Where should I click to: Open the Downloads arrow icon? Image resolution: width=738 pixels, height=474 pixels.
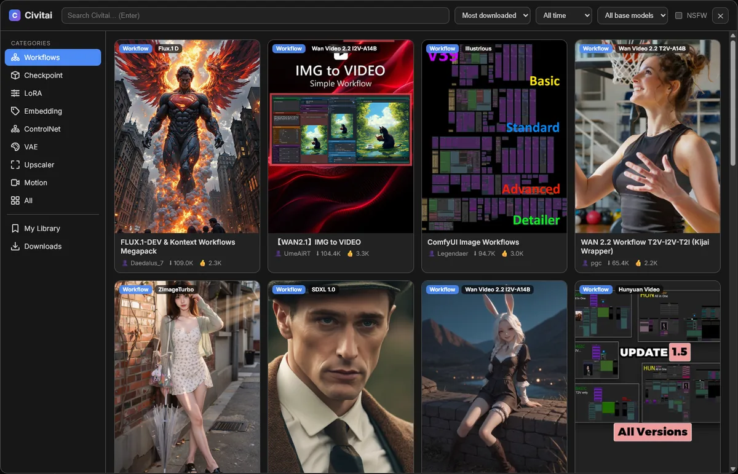click(x=15, y=246)
